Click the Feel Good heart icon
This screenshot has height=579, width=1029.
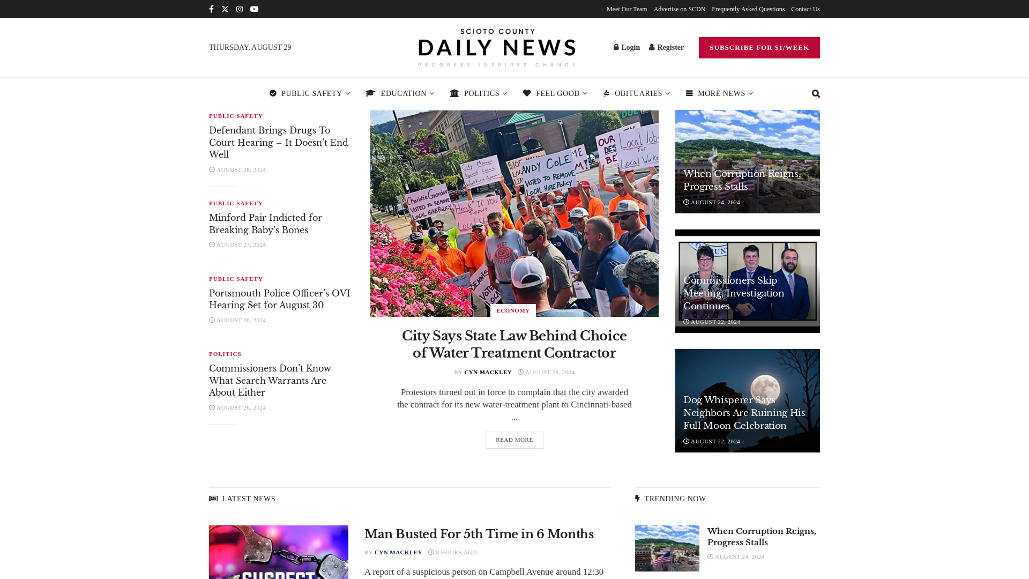click(x=527, y=93)
